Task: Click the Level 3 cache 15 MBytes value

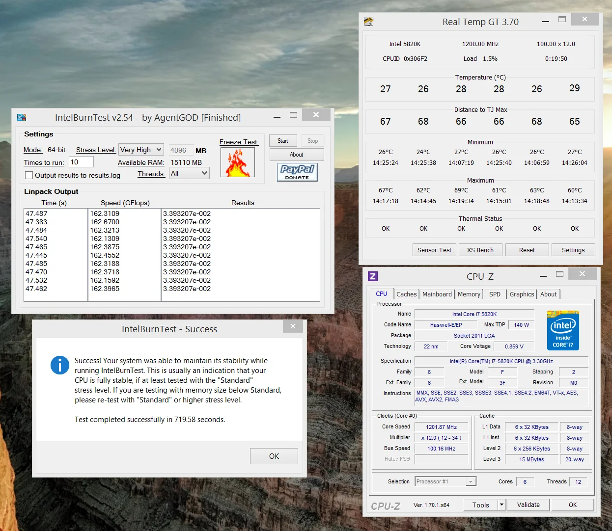Action: [532, 459]
